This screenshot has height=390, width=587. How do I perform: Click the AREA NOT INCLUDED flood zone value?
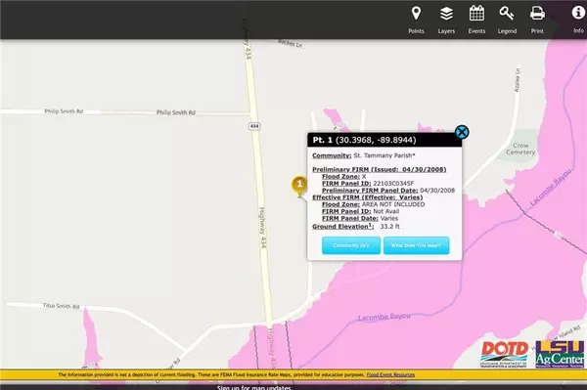pos(393,204)
